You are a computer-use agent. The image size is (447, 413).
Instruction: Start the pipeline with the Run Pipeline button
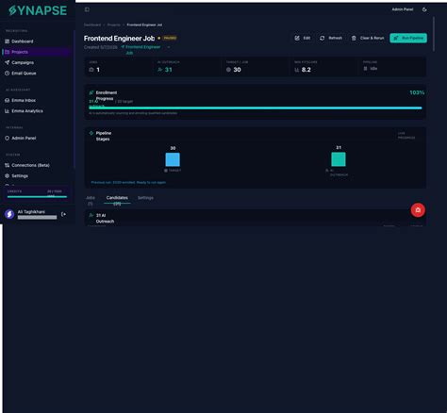(x=408, y=38)
